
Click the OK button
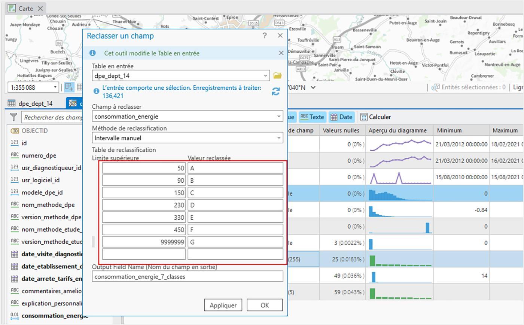tap(265, 305)
